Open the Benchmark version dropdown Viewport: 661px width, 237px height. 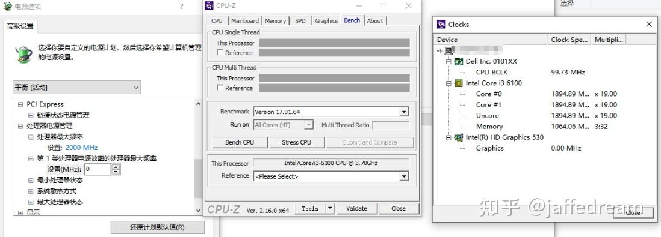tap(404, 112)
